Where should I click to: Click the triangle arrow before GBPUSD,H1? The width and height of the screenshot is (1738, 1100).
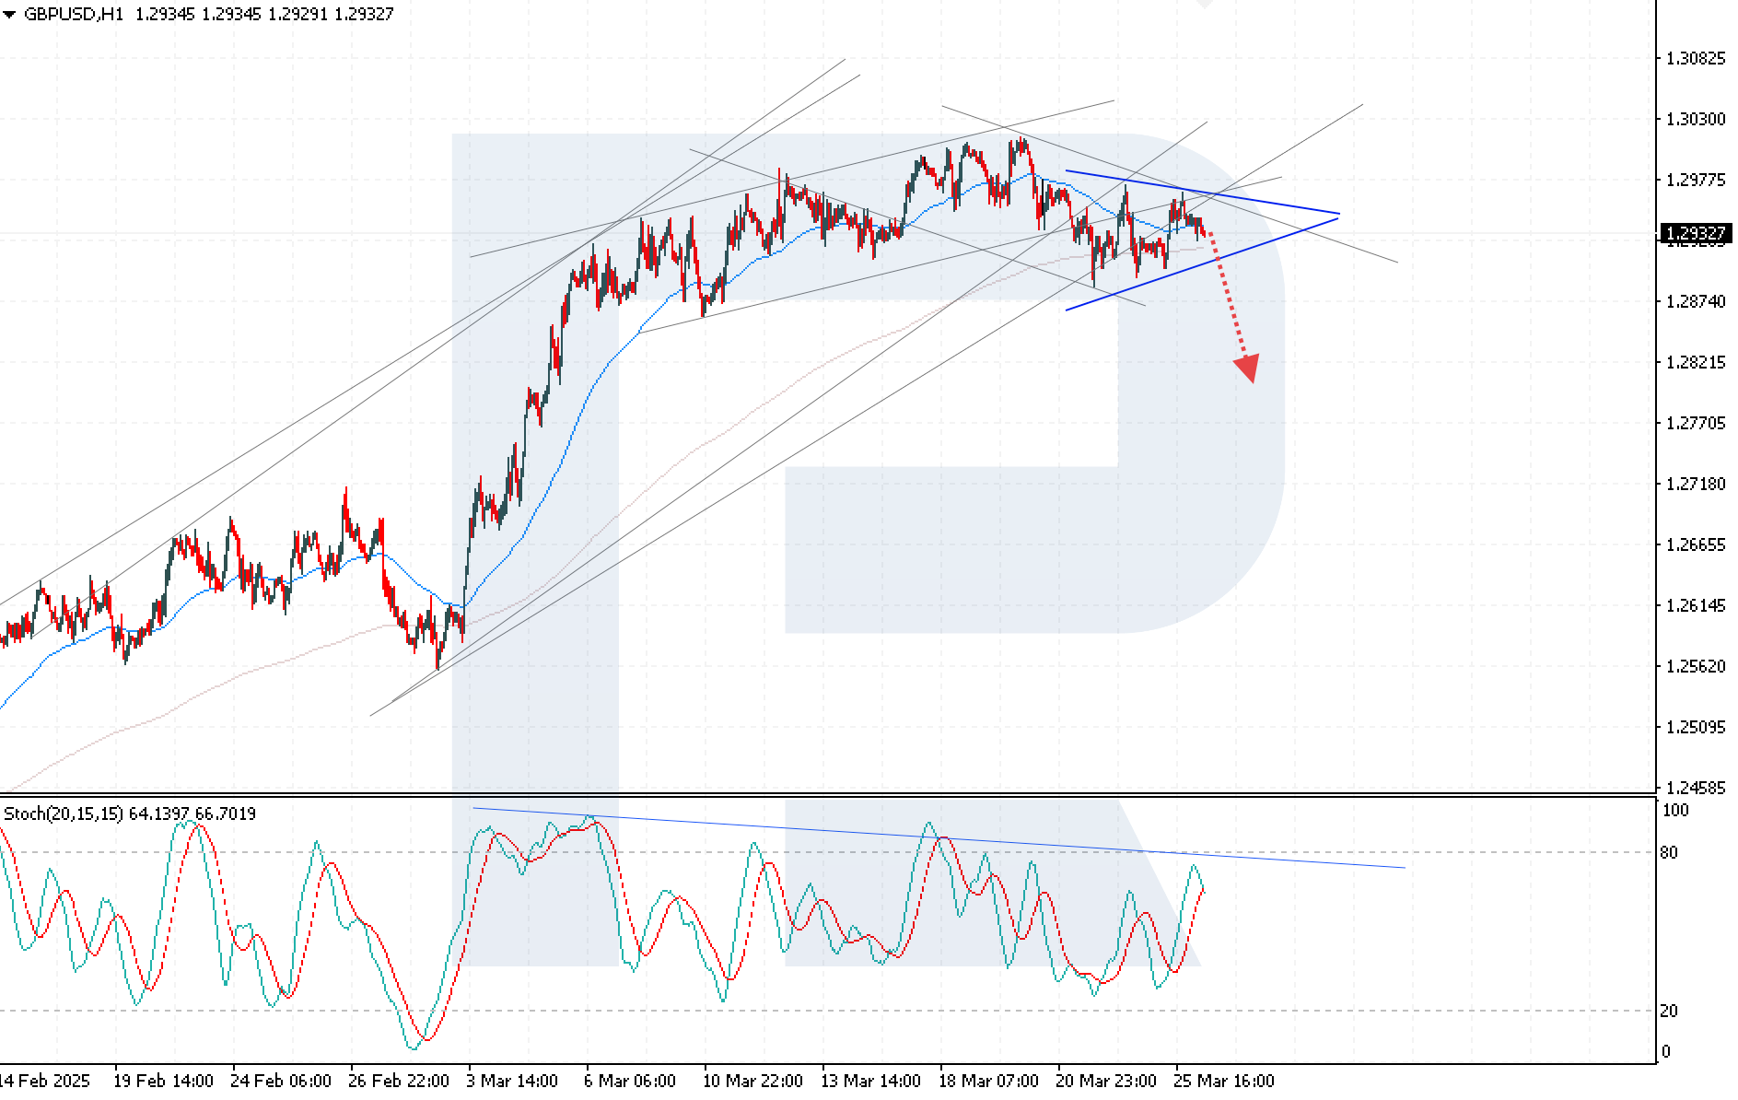[9, 15]
